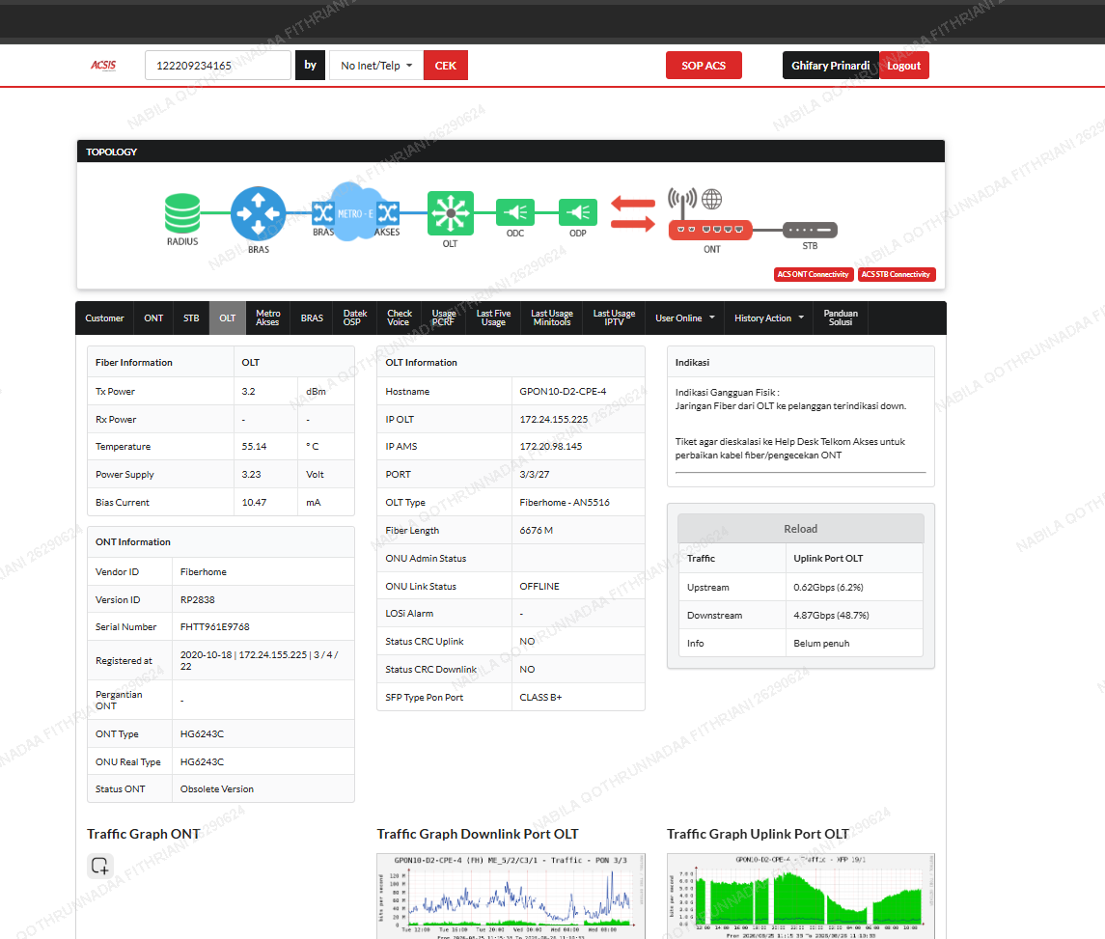The height and width of the screenshot is (939, 1105).
Task: Open the Metro Akses tab
Action: coord(267,318)
